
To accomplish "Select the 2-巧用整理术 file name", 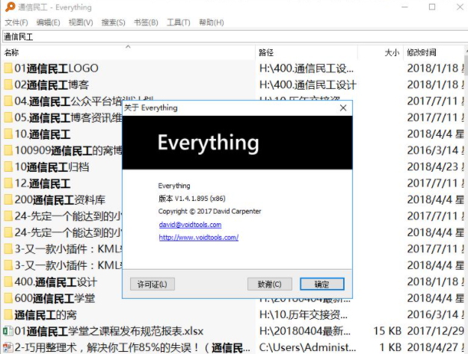I will (x=132, y=347).
